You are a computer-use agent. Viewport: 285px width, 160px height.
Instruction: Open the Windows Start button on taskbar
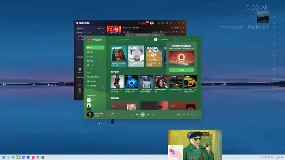tap(4, 157)
